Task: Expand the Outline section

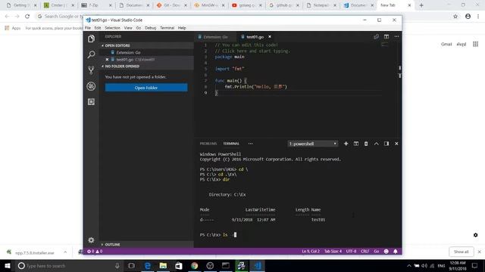Action: tap(146, 245)
